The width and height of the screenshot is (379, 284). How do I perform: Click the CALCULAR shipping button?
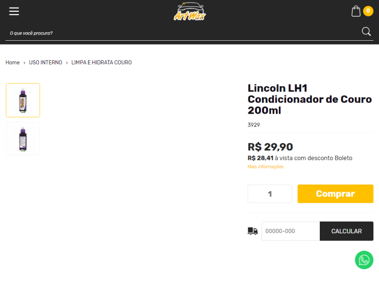click(x=346, y=231)
